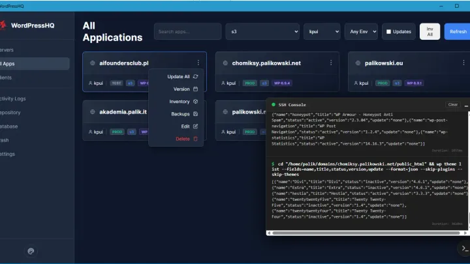Screen dimensions: 470x264
Task: Go to All Apps in the sidebar
Action: 35,64
